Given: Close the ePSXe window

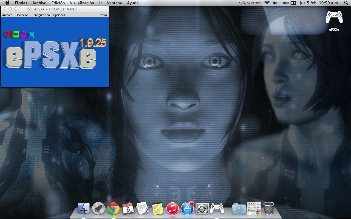Looking at the screenshot, I should (x=5, y=9).
